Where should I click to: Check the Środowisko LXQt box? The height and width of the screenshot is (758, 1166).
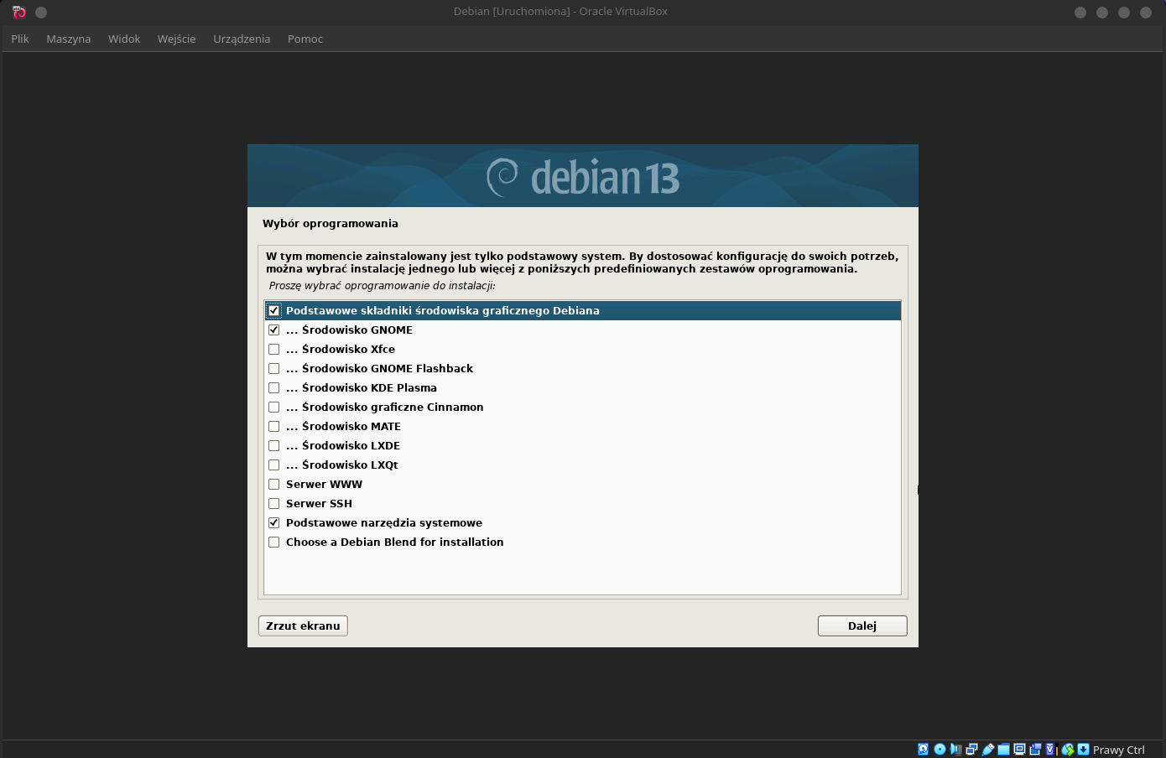pyautogui.click(x=273, y=465)
